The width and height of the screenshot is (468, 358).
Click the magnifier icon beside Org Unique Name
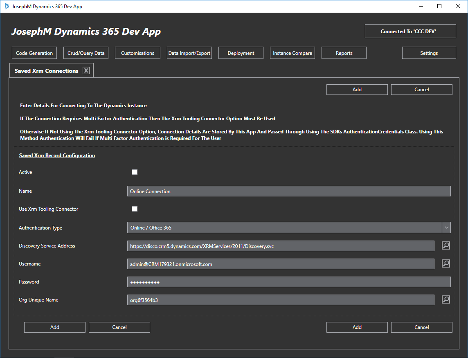446,299
